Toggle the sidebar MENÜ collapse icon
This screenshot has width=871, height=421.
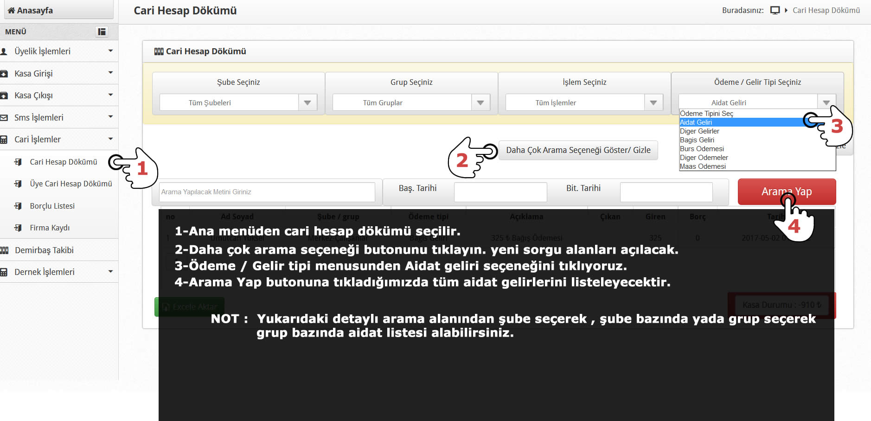102,32
